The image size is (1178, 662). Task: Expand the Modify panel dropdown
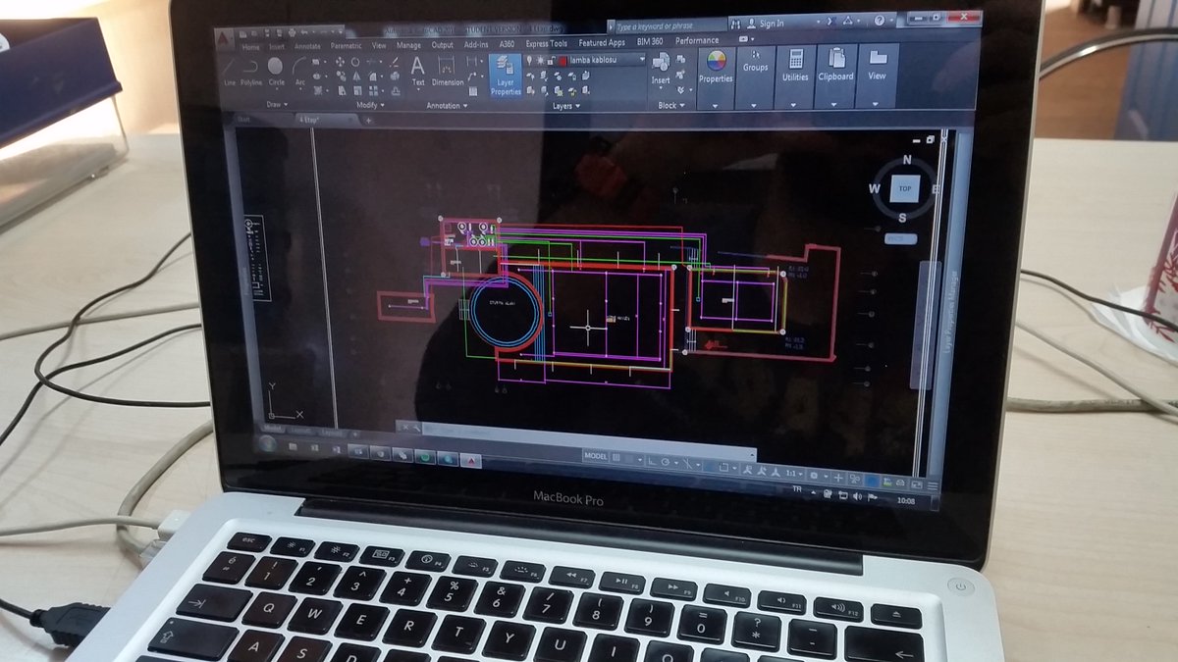(x=370, y=105)
